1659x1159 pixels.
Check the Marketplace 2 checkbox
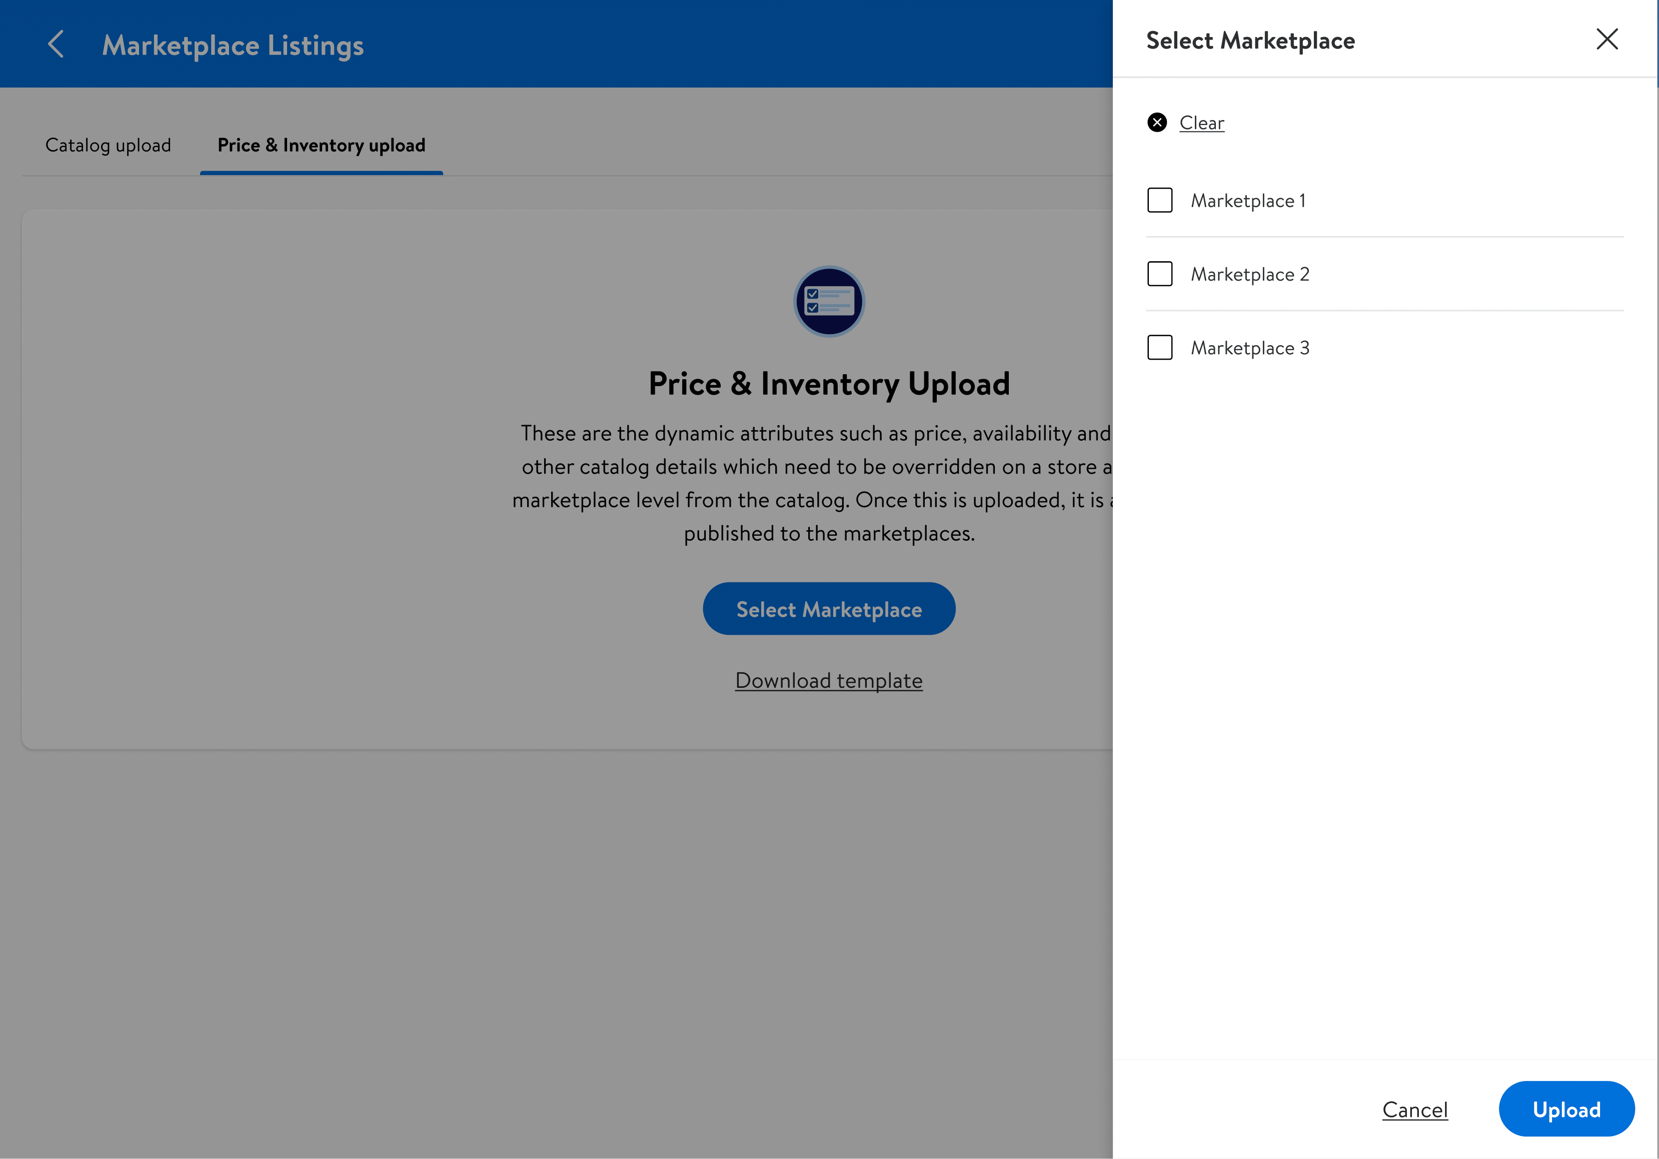pyautogui.click(x=1160, y=274)
